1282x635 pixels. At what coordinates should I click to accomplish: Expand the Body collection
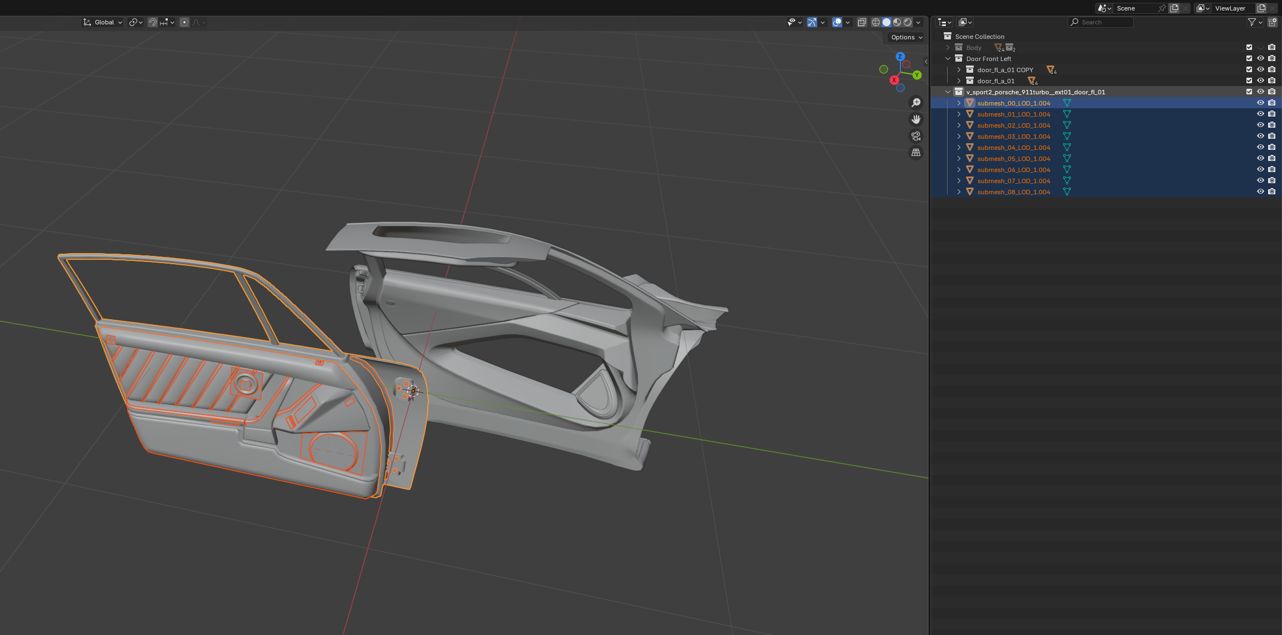click(x=948, y=48)
